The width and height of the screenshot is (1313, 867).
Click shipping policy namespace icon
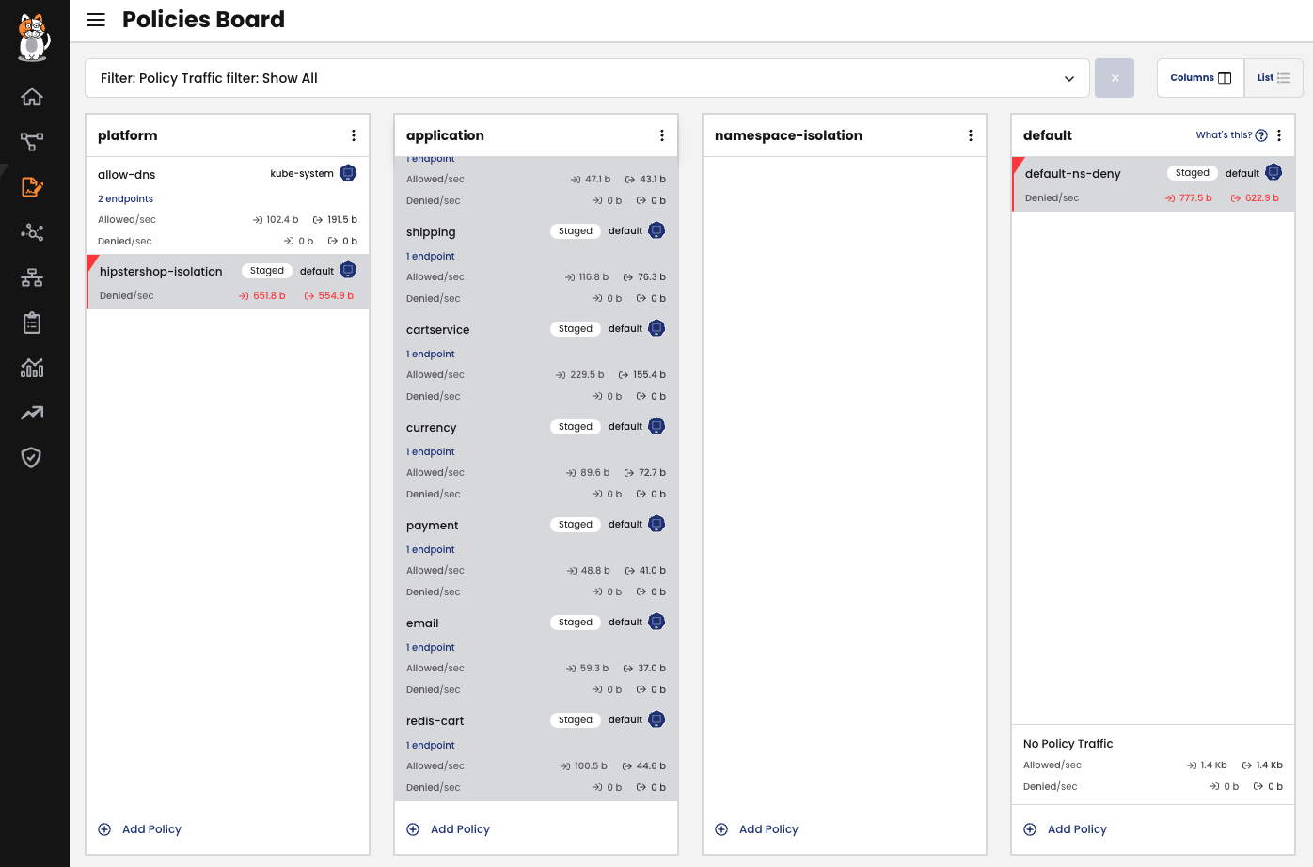[656, 230]
